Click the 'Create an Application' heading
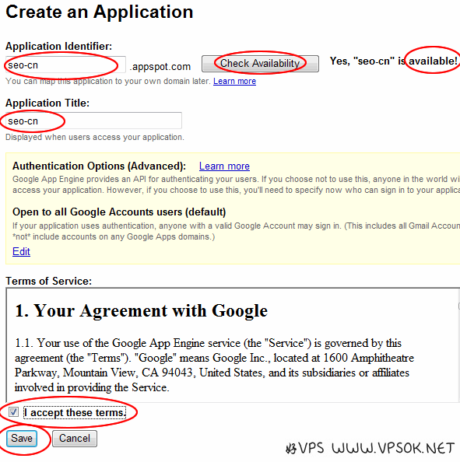Viewport: 460px width, 462px height. [x=100, y=12]
